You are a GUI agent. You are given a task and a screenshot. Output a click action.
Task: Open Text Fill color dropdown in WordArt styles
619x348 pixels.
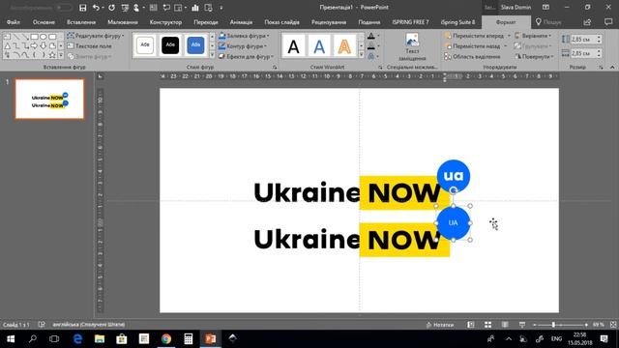[378, 37]
